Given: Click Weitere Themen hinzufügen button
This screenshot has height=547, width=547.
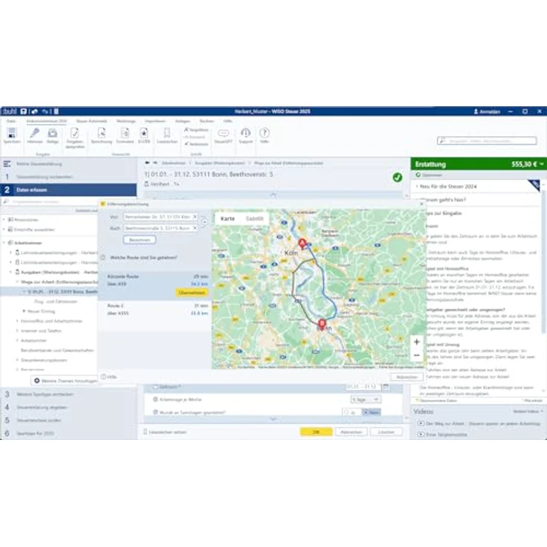Looking at the screenshot, I should (x=65, y=381).
